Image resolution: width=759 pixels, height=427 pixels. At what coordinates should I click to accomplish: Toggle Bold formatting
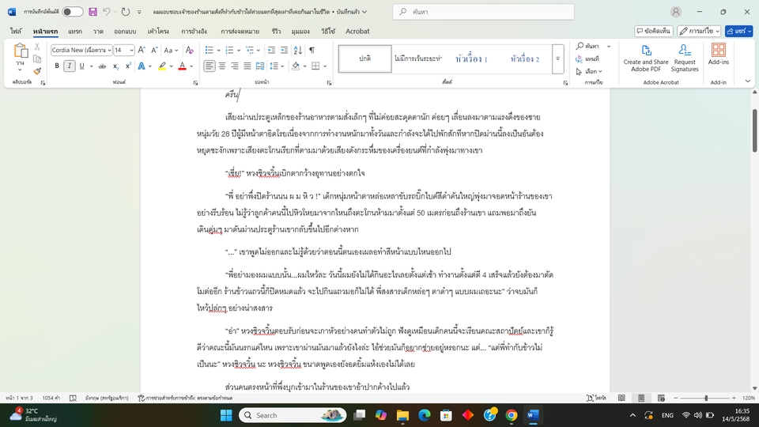point(57,66)
